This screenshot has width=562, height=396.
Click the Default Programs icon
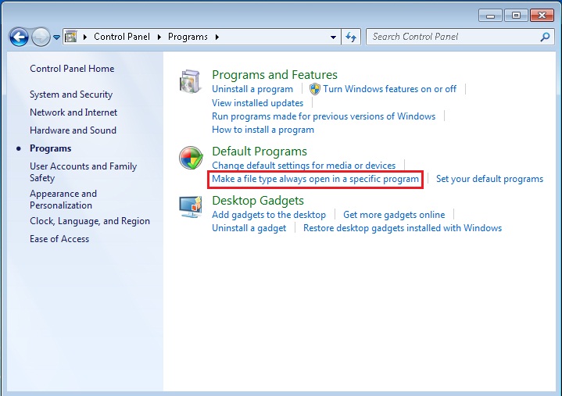click(191, 158)
